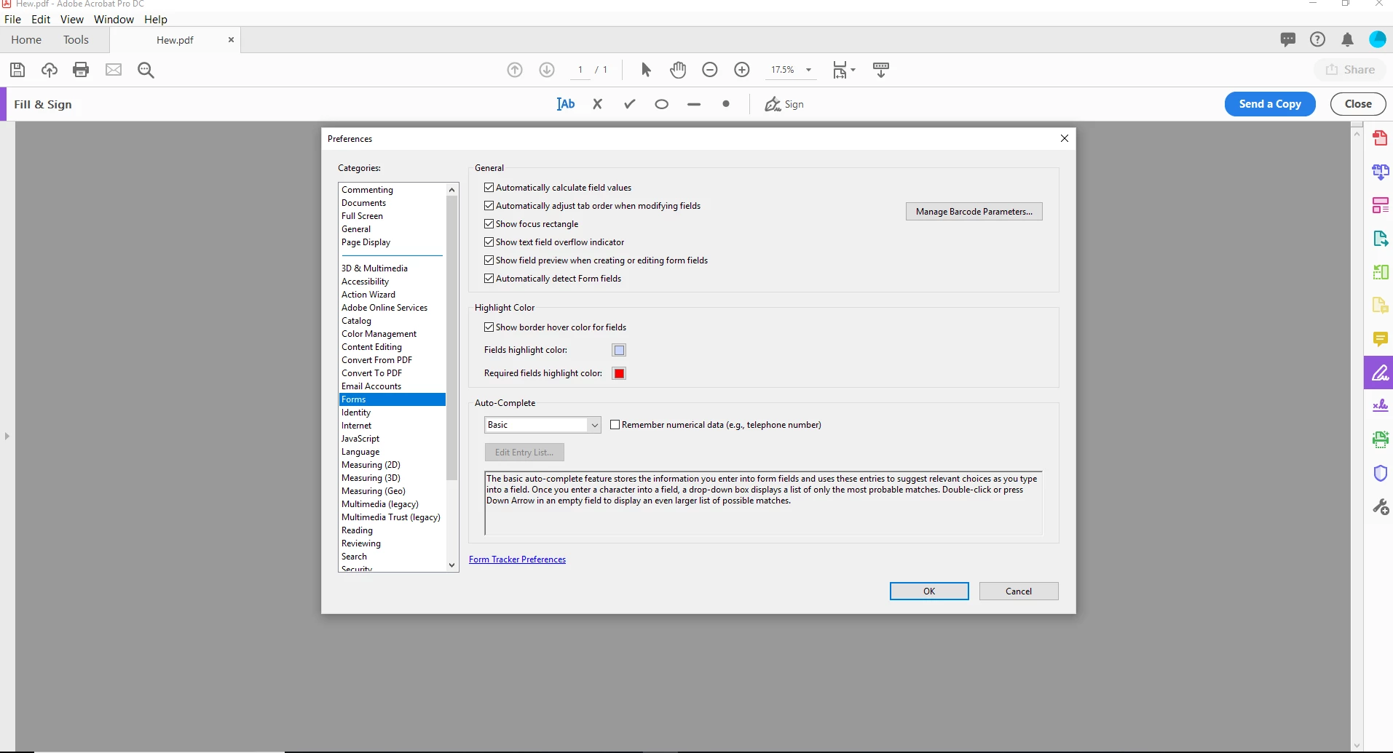
Task: Close the Fill & Sign toolbar
Action: tap(1358, 104)
